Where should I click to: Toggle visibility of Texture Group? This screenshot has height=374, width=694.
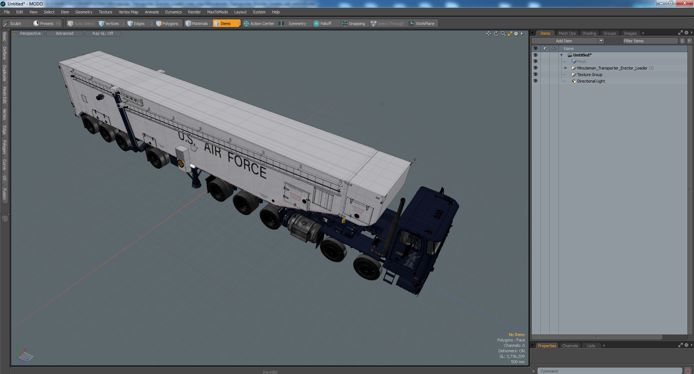pos(535,75)
